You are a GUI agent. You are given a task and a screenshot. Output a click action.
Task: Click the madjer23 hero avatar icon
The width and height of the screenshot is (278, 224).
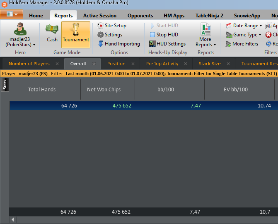click(x=20, y=29)
